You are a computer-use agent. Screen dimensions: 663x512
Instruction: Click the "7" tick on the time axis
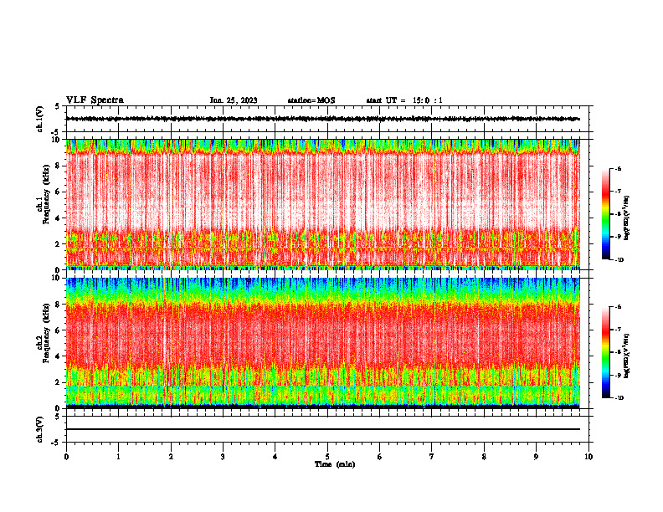click(x=432, y=457)
